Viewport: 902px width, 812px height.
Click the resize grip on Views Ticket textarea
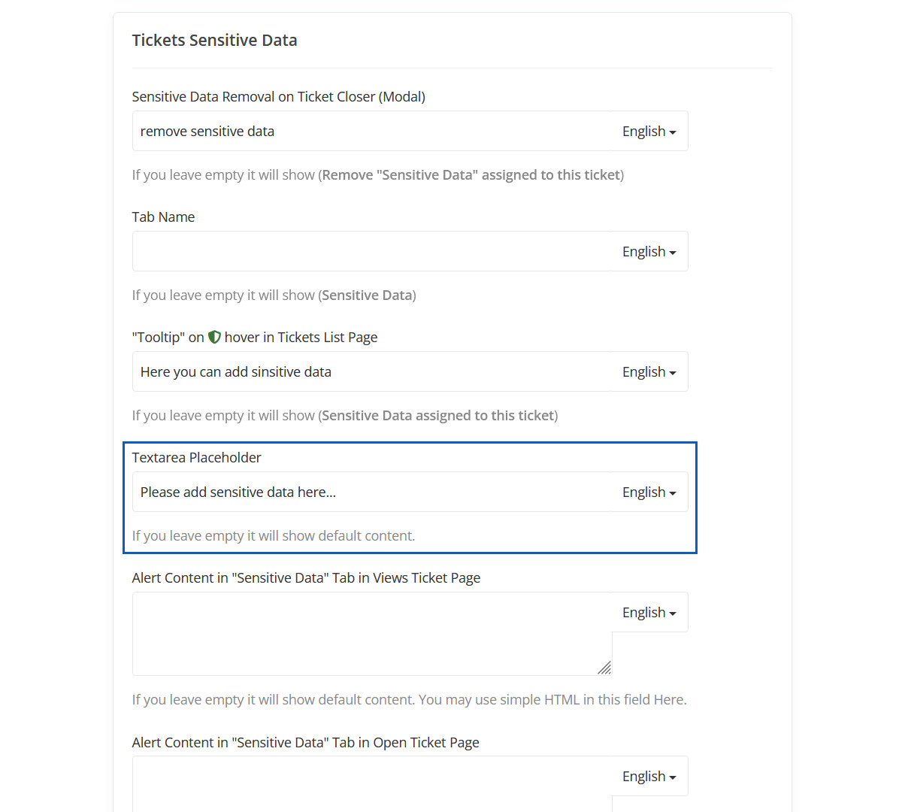pos(604,668)
